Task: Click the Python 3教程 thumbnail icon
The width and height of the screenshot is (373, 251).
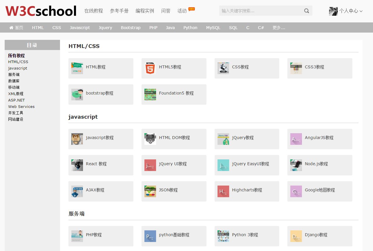Action: point(223,236)
